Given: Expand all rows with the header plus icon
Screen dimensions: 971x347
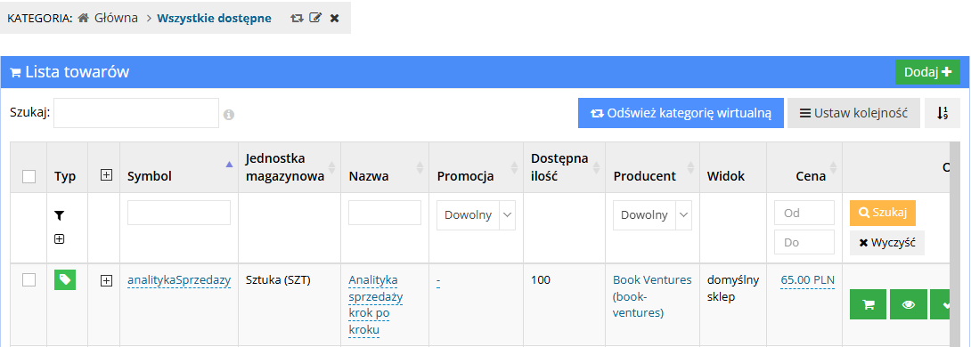Looking at the screenshot, I should [106, 175].
